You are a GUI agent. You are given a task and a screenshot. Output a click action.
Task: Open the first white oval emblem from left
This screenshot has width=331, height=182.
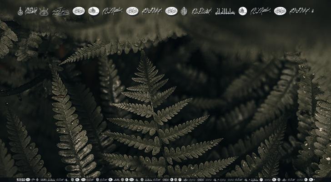[79, 11]
